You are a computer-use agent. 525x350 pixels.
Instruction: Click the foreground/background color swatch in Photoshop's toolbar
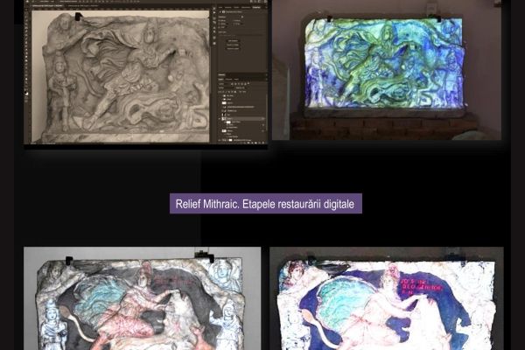point(27,94)
